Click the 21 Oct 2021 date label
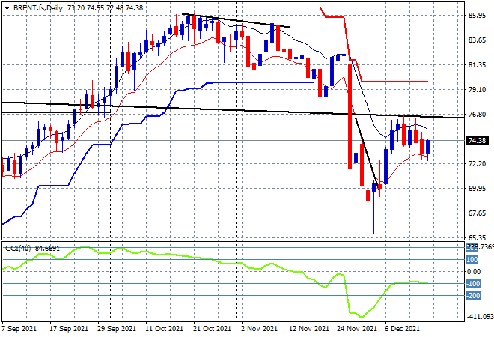 (212, 329)
